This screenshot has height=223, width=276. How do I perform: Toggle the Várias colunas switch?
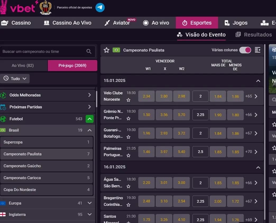245,50
